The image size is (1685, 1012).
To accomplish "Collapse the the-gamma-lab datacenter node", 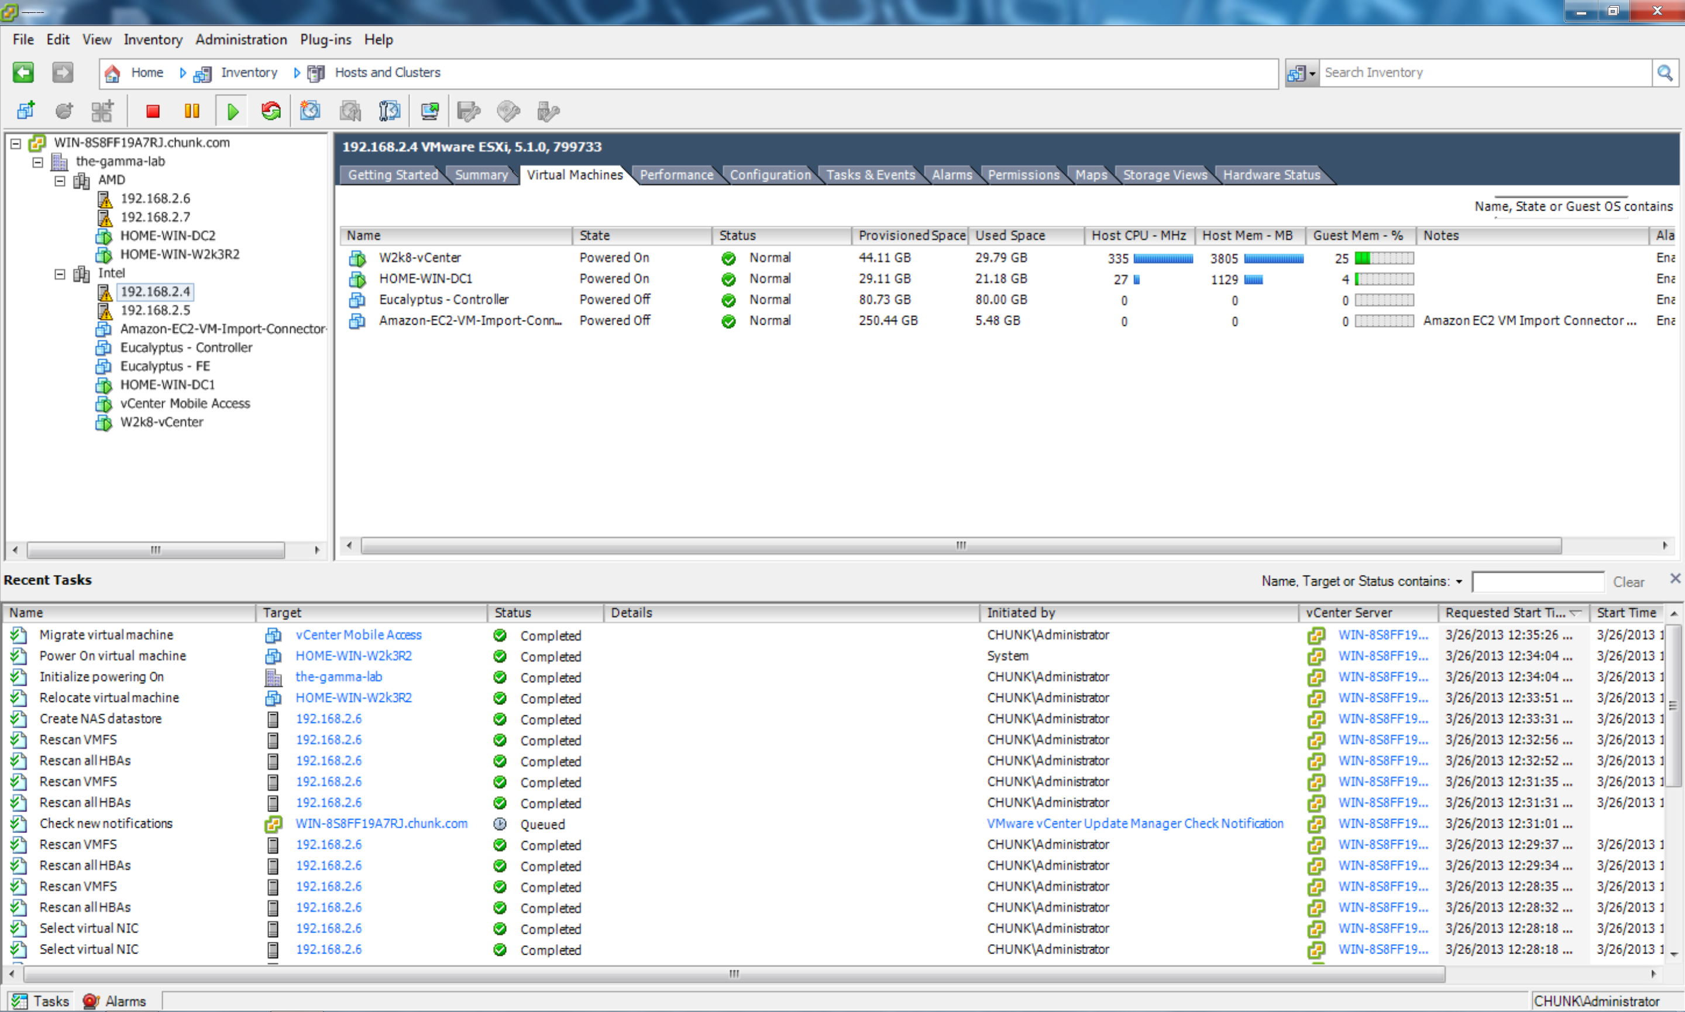I will coord(38,162).
